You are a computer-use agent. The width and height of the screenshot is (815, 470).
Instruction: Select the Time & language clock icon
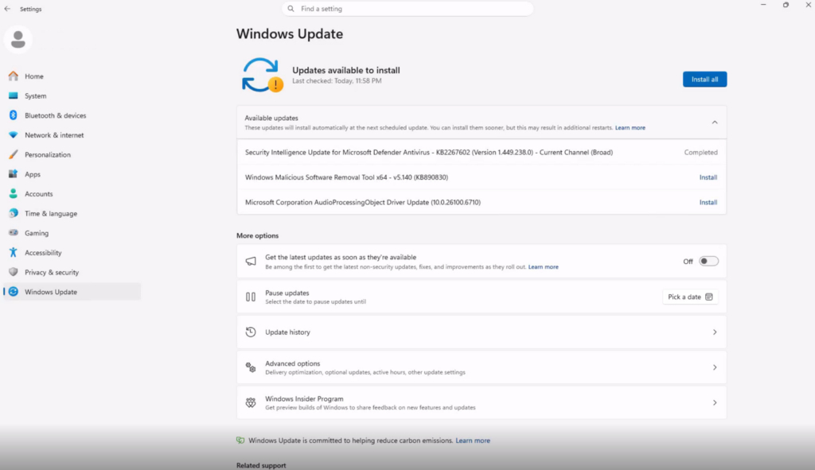coord(14,213)
